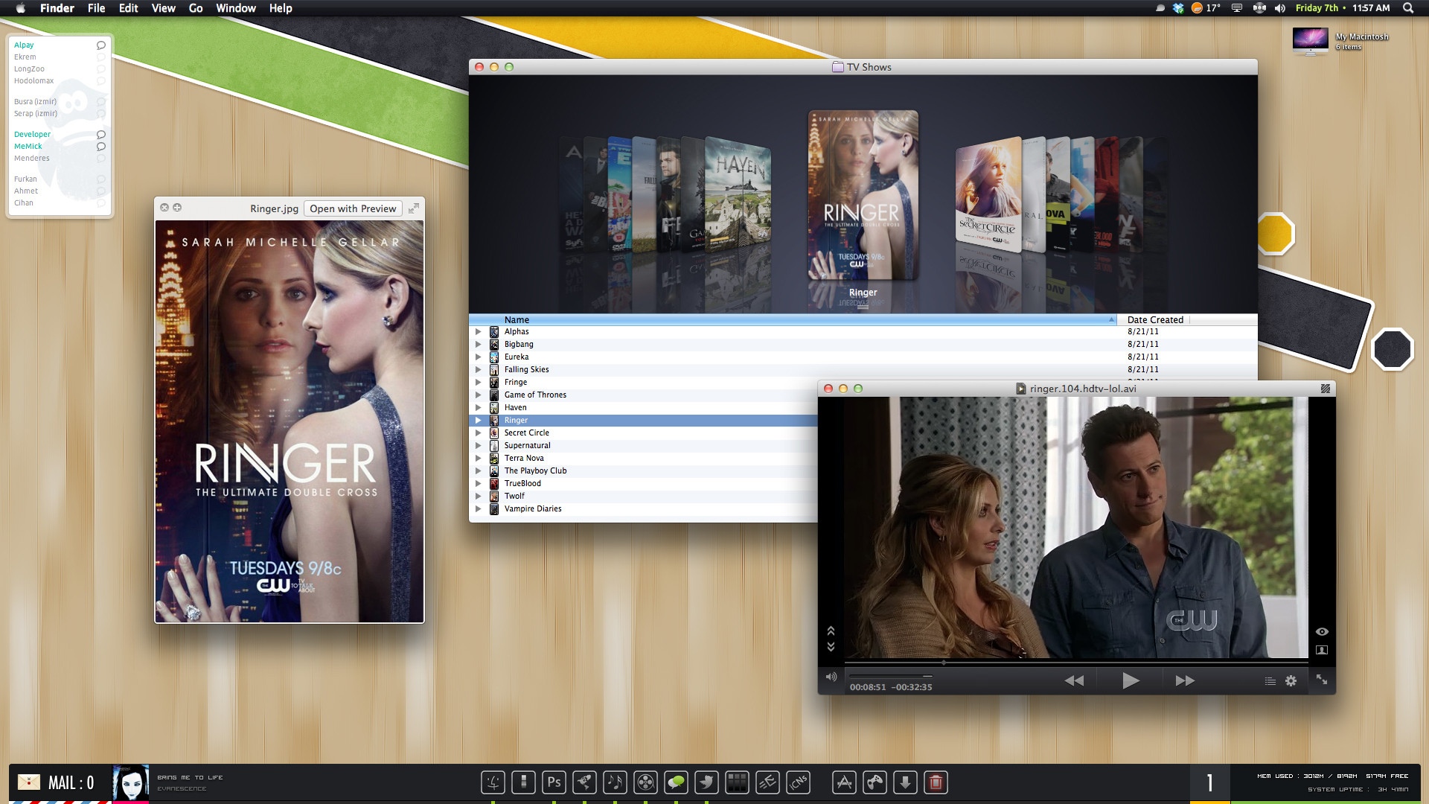
Task: Mute the video player volume
Action: tap(831, 677)
